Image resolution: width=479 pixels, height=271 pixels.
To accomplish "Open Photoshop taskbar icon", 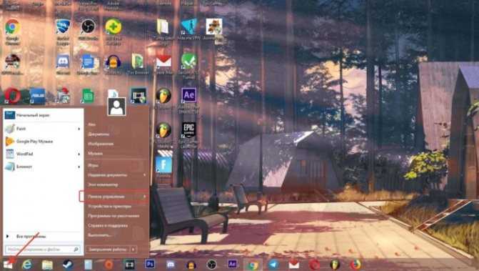I will point(150,264).
